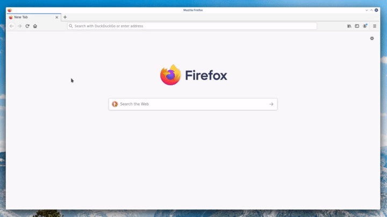Reload the current page

[27, 26]
